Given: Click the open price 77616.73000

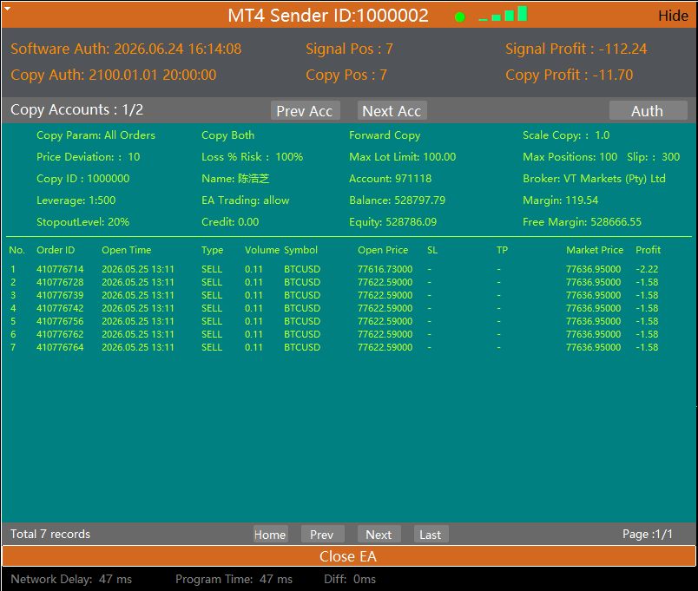Looking at the screenshot, I should click(385, 269).
